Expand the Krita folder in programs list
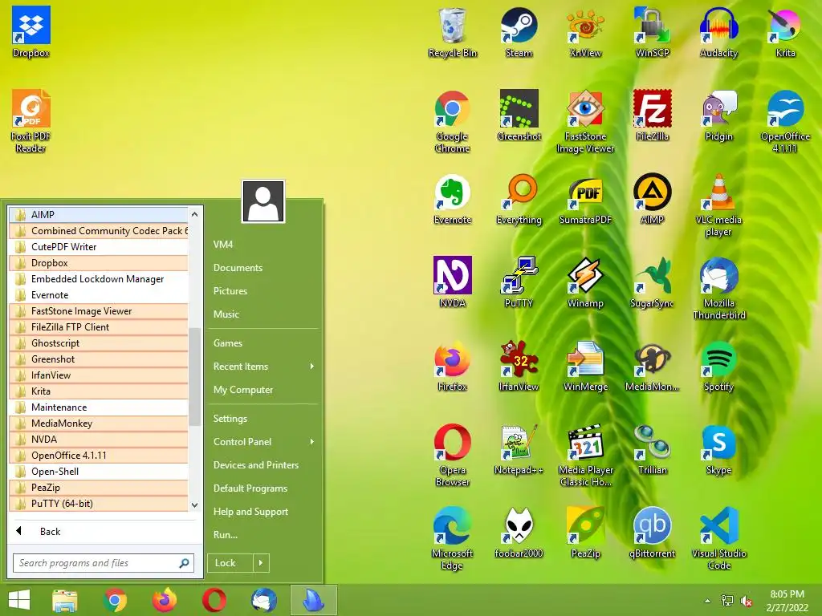This screenshot has width=822, height=616. (99, 391)
